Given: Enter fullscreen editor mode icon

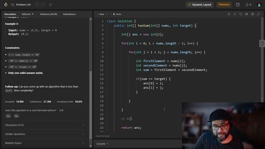Looking at the screenshot, I should [258, 14].
